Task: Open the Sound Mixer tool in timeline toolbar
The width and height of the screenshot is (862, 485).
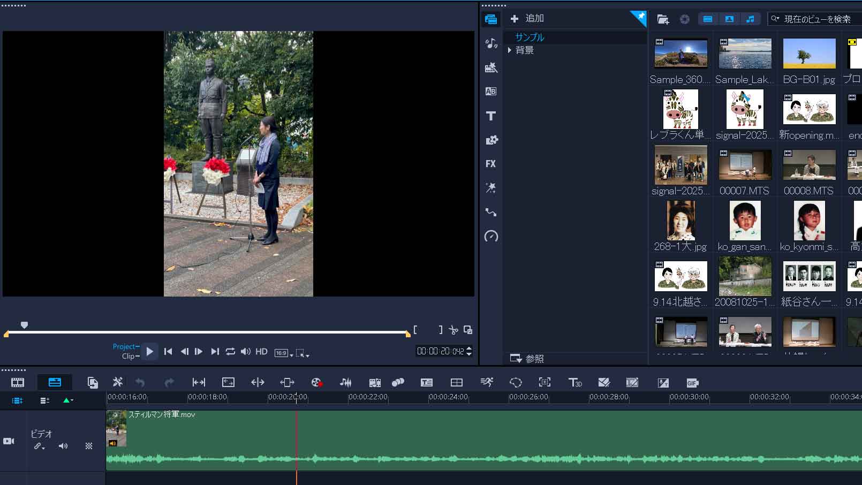Action: pyautogui.click(x=346, y=382)
